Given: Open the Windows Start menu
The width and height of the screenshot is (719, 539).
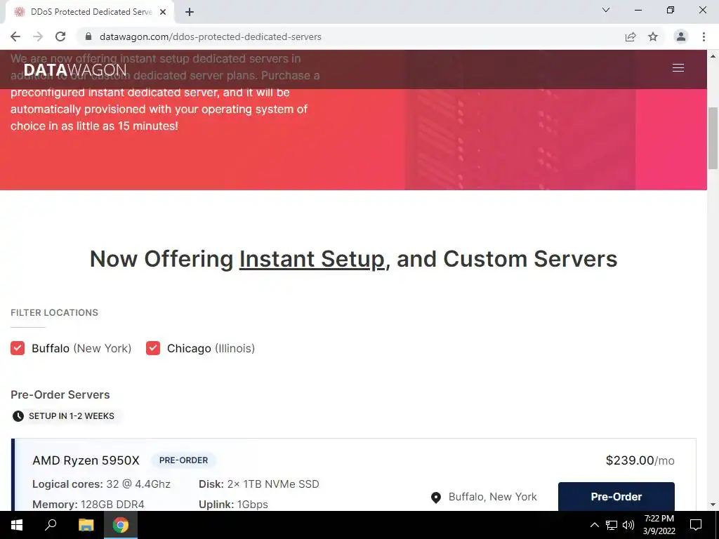Looking at the screenshot, I should click(x=17, y=525).
